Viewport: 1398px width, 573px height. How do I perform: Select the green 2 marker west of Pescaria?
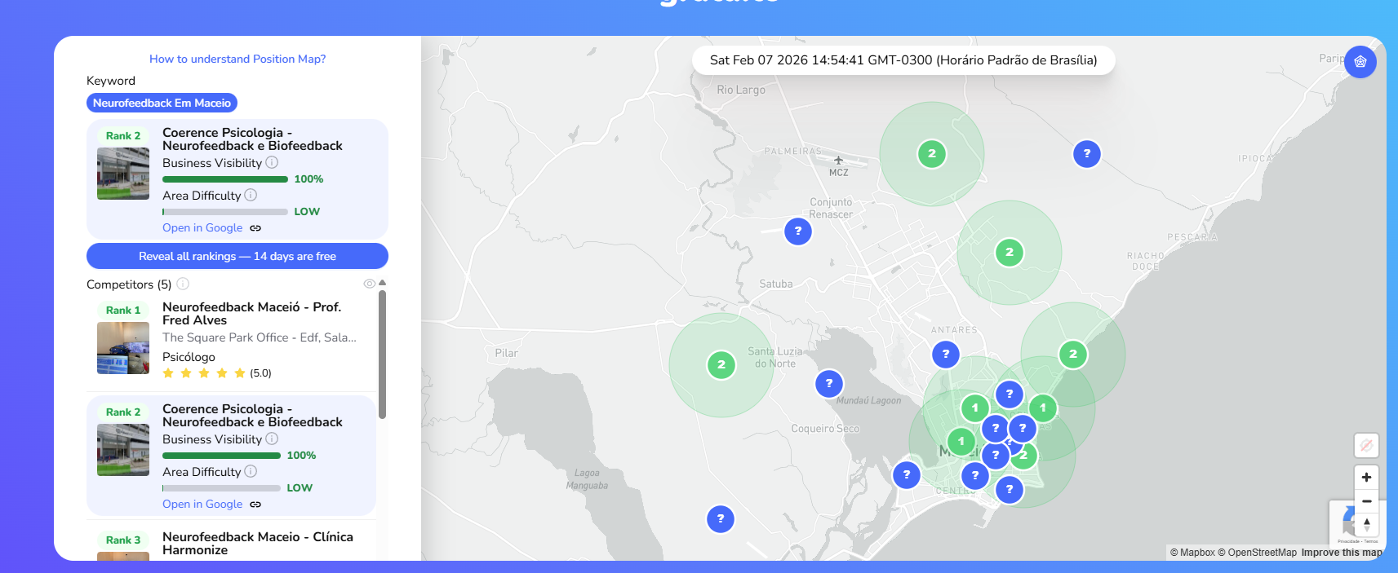pos(1010,253)
